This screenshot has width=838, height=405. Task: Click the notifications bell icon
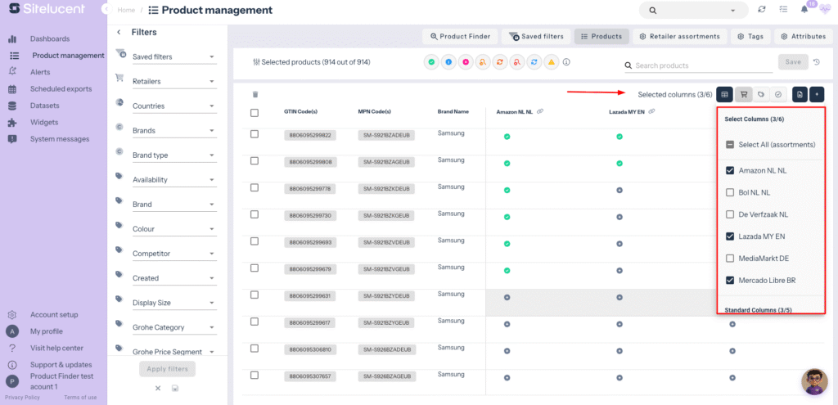[804, 10]
